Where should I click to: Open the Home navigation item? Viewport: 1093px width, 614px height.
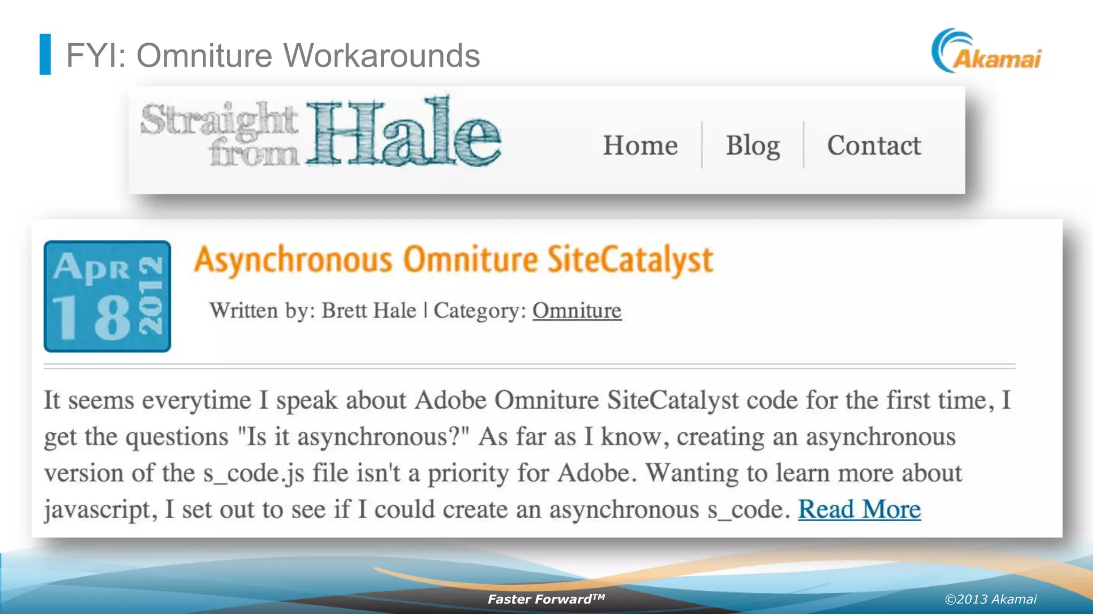[640, 145]
